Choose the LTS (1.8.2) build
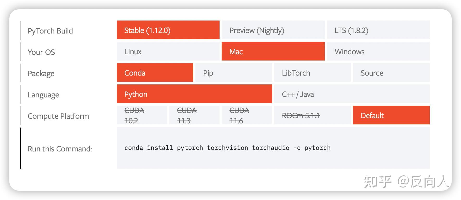This screenshot has width=461, height=200. [378, 30]
